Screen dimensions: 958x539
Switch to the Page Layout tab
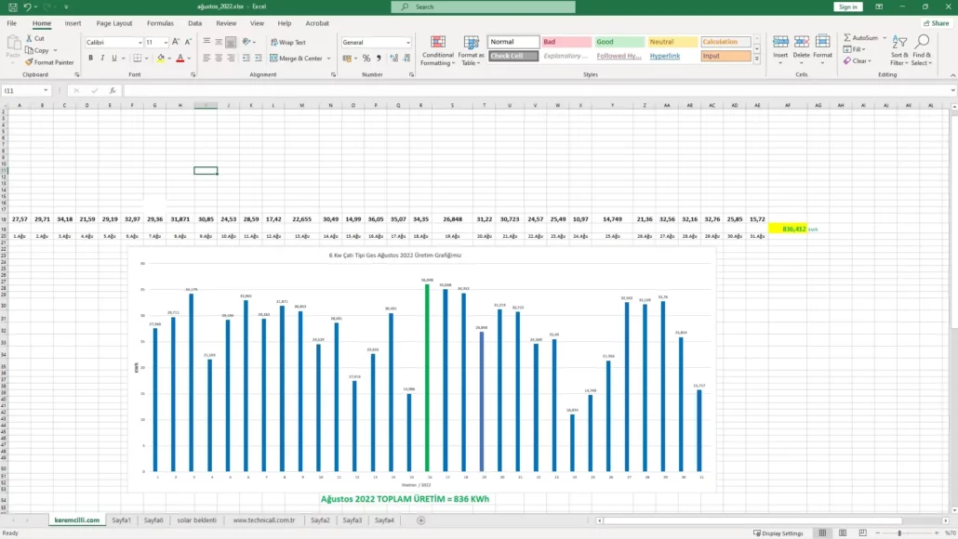113,23
